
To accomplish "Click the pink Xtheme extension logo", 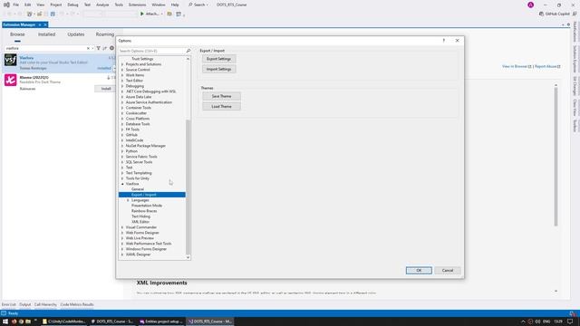I will [x=10, y=80].
